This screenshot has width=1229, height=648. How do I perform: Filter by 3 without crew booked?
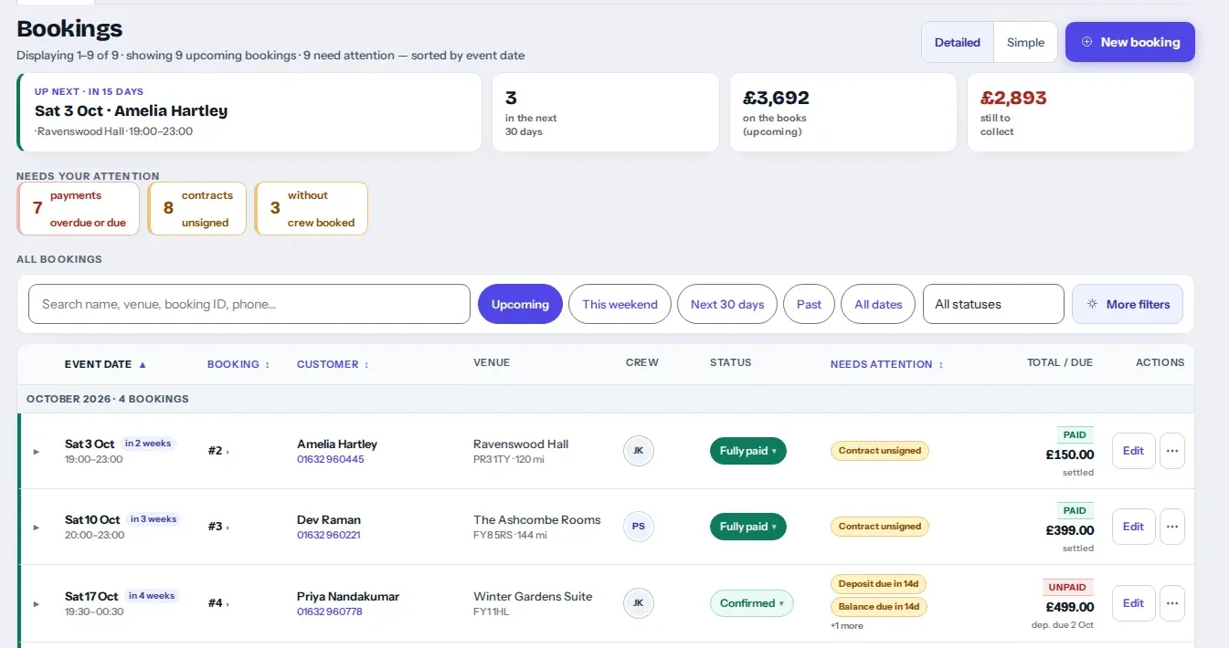(x=312, y=209)
